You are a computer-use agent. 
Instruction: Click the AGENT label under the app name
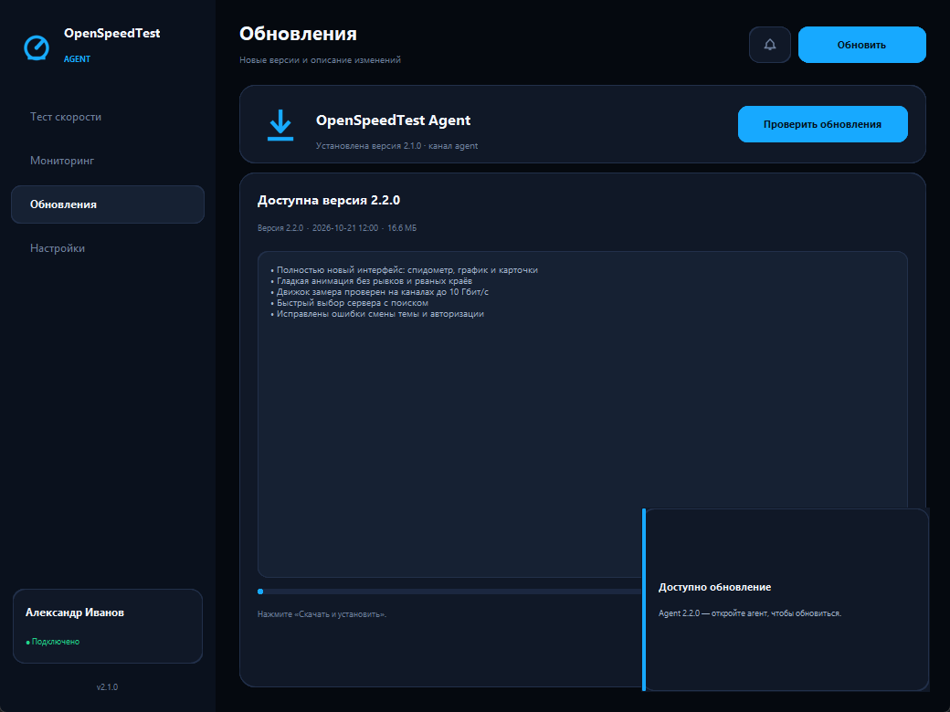click(x=77, y=58)
